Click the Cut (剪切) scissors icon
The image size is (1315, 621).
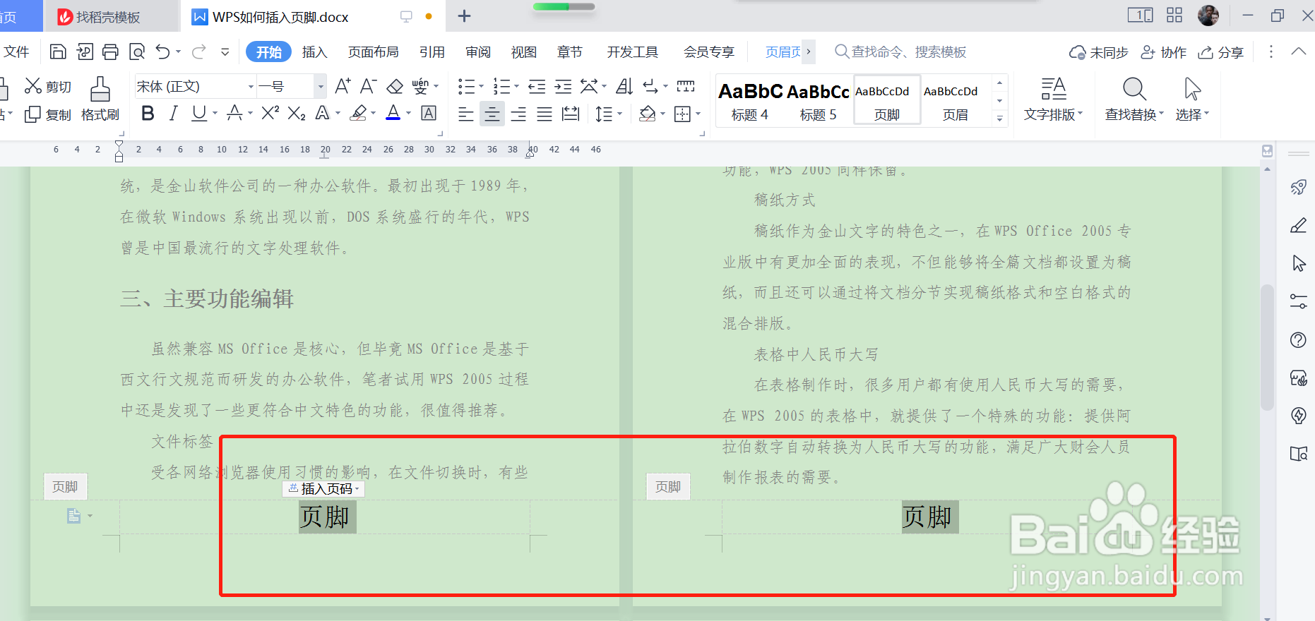click(x=32, y=86)
